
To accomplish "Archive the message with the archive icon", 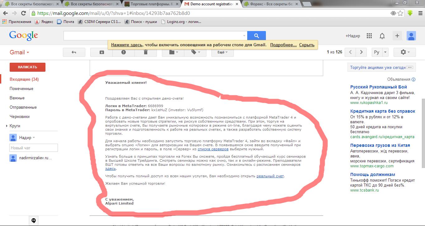I will point(102,52).
